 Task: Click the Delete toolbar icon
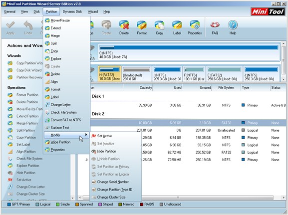[x=124, y=25]
